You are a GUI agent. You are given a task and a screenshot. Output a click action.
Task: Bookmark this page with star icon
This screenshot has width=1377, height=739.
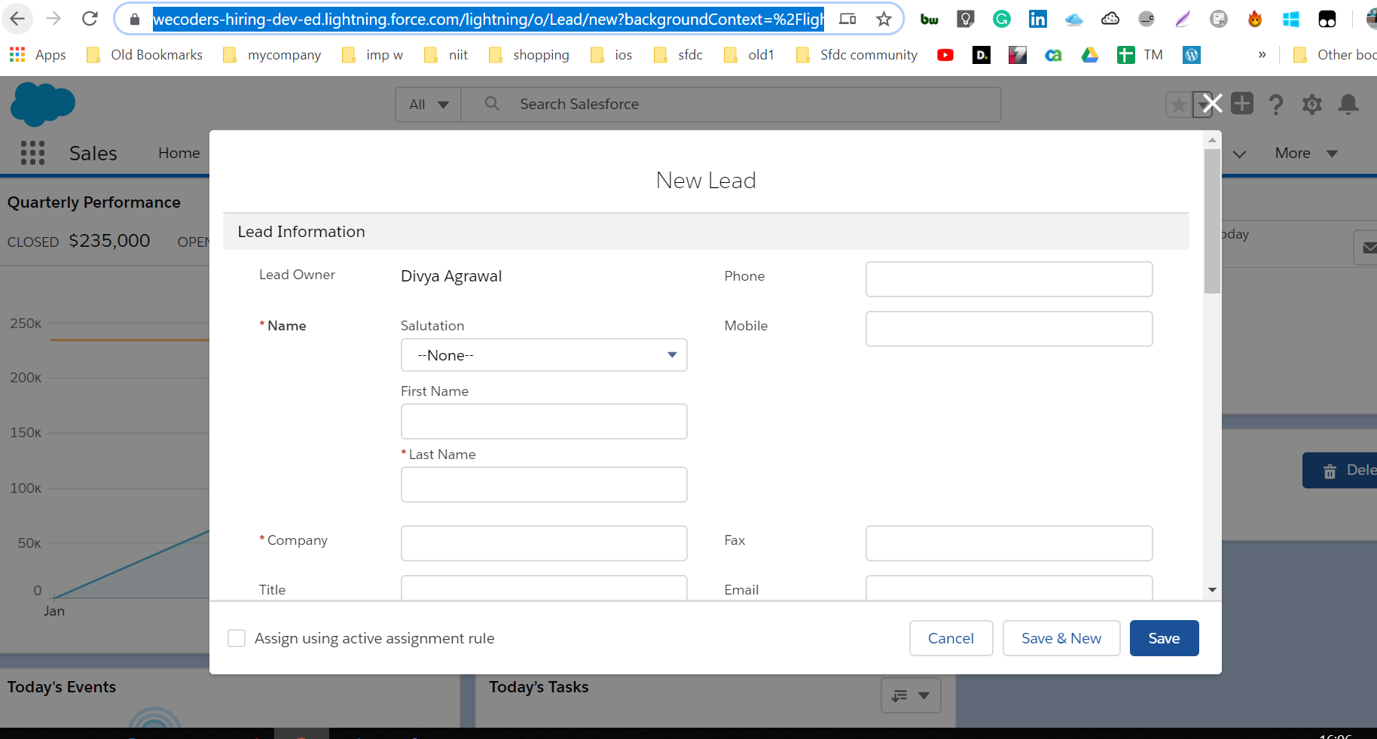pos(884,19)
